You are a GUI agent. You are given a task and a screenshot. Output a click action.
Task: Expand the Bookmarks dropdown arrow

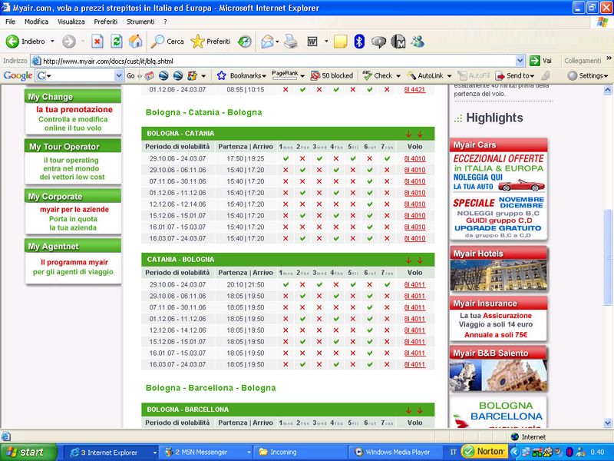pyautogui.click(x=264, y=75)
